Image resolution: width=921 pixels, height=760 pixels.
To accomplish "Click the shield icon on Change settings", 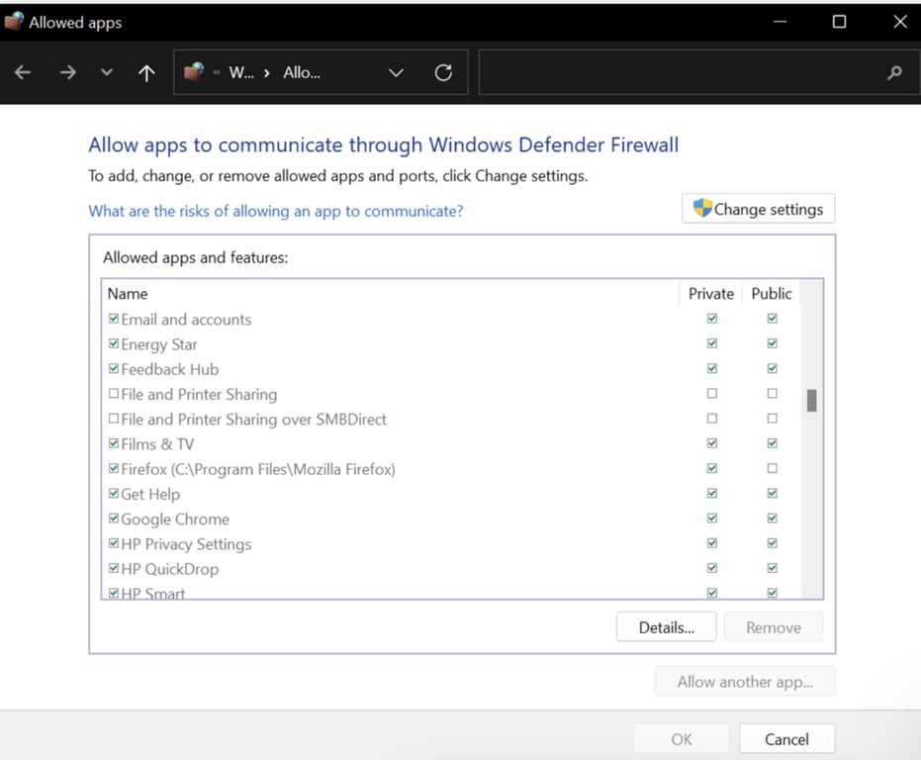I will 703,208.
